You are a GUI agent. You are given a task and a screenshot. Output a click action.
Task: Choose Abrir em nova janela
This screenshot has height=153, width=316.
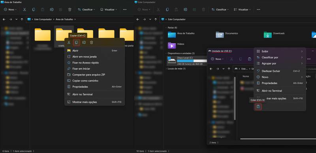[94, 57]
